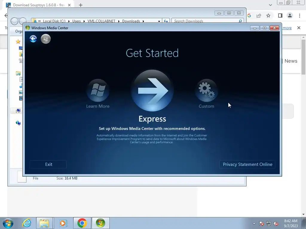Share this page from the Chrome toolbar
The width and height of the screenshot is (306, 229).
(259, 16)
